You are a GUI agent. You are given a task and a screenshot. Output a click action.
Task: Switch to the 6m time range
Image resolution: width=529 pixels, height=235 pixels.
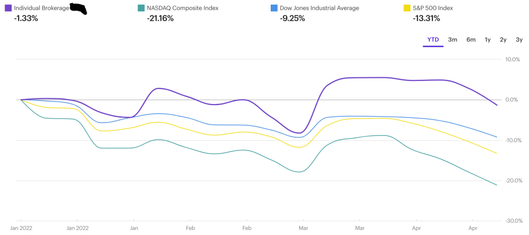[x=471, y=40]
